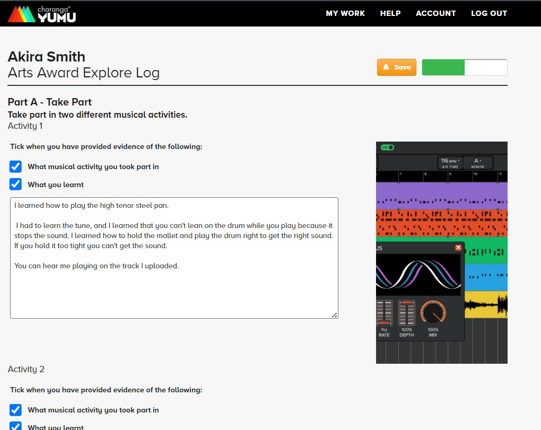Untick 'What you learnt' for Activity 2
Viewport: 541px width, 430px height.
point(15,426)
